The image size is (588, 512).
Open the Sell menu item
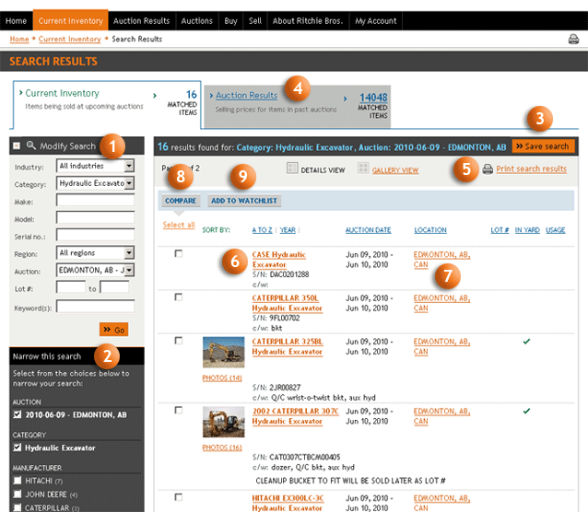[255, 21]
